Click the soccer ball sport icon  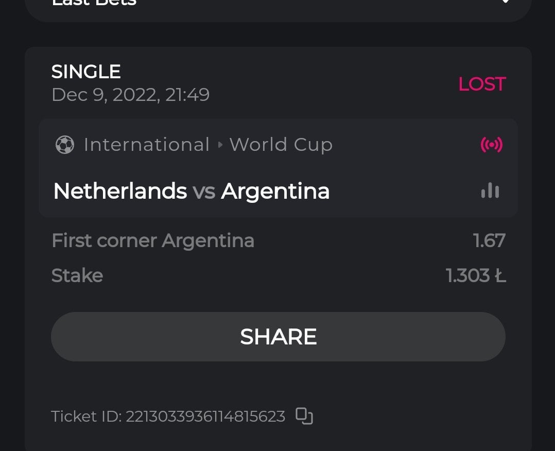pos(65,145)
